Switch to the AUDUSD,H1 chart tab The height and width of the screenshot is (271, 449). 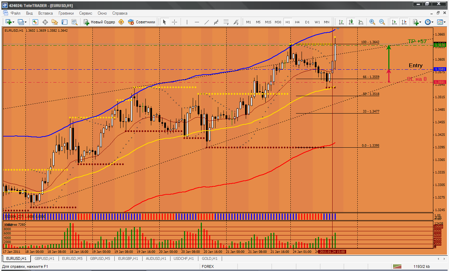(156, 258)
